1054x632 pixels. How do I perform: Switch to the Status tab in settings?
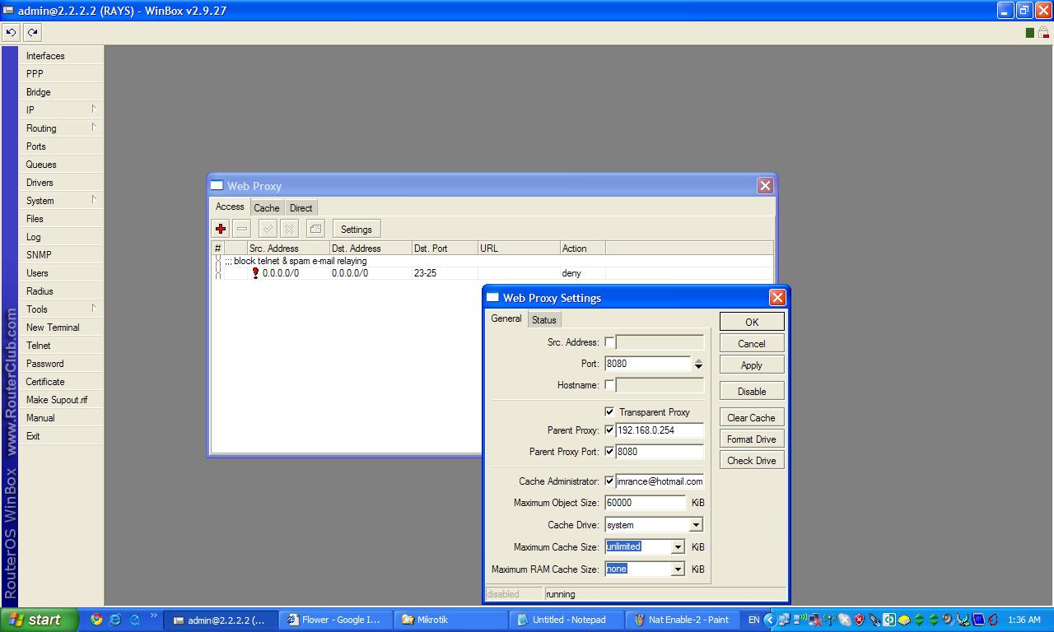[543, 319]
